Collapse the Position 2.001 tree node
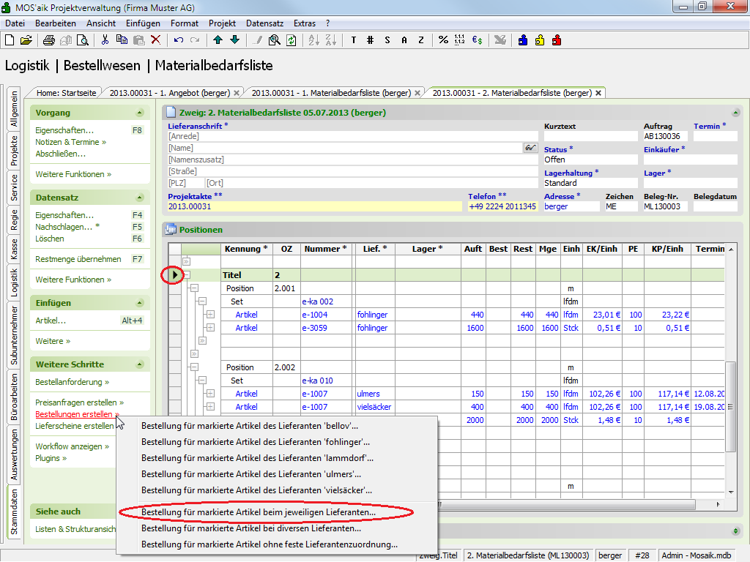750x562 pixels. pyautogui.click(x=195, y=288)
